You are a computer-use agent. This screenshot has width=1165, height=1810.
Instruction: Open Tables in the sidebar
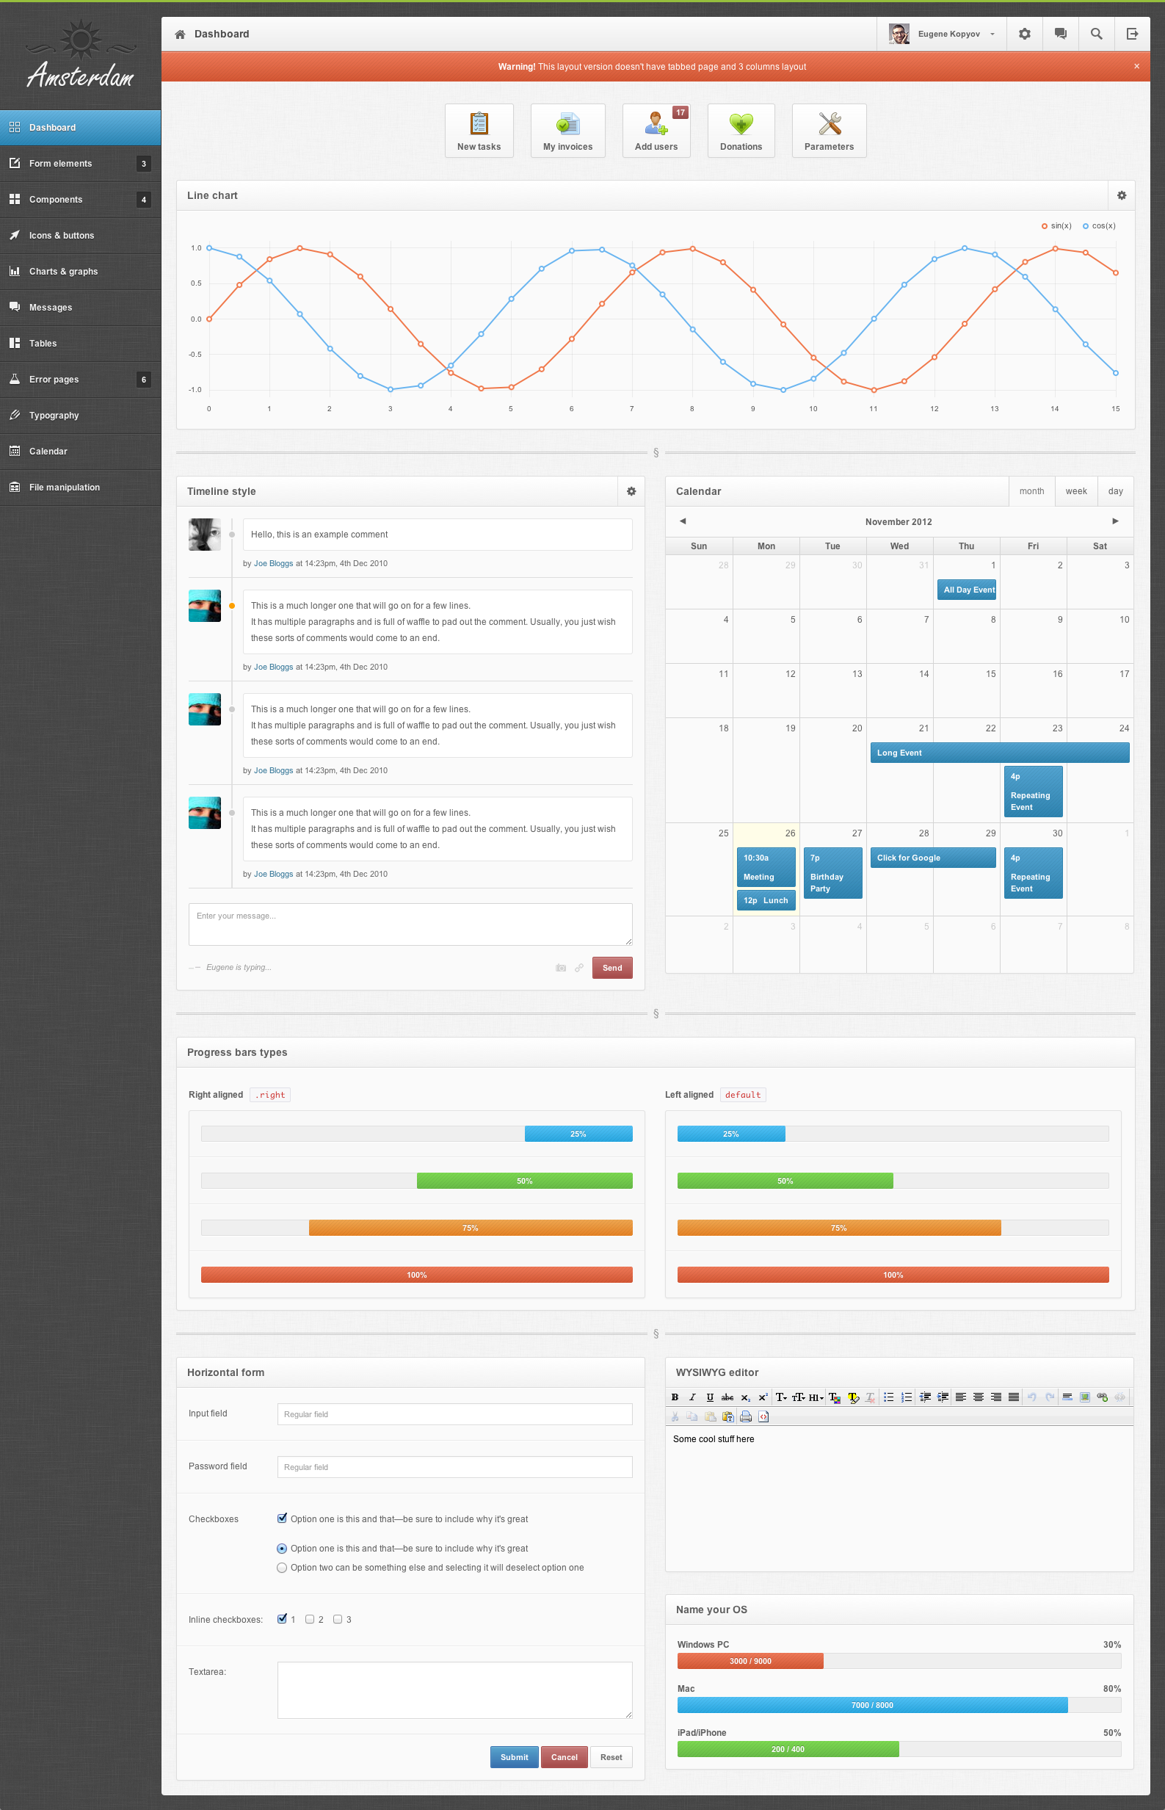80,344
